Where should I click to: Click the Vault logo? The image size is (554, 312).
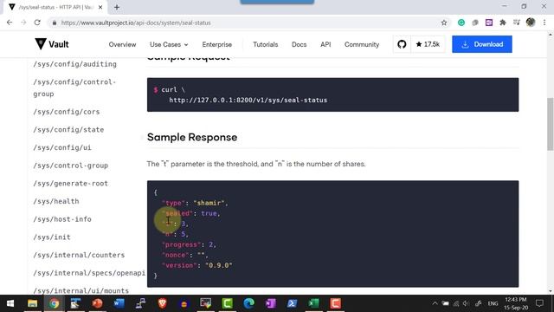(52, 44)
